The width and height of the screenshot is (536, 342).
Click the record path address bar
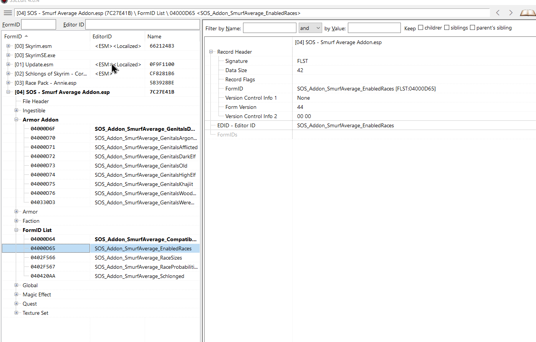252,13
